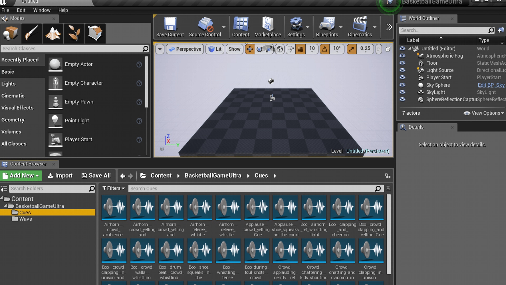Open the Edit BP_Sky link
Image resolution: width=506 pixels, height=285 pixels.
coord(491,85)
